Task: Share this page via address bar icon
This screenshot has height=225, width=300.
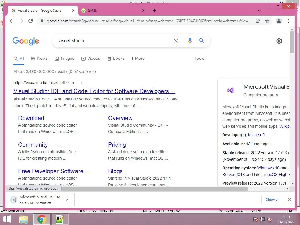Action: click(x=258, y=21)
